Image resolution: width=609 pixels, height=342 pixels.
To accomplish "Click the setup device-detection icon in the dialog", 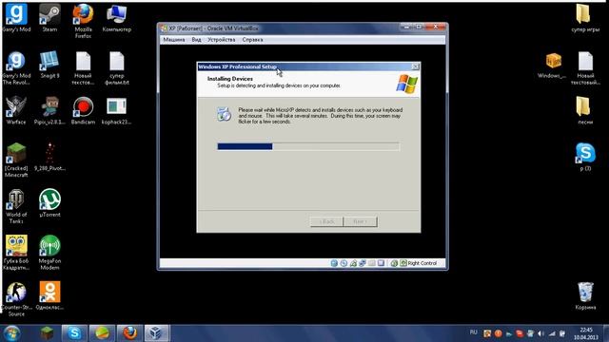I will (x=224, y=114).
